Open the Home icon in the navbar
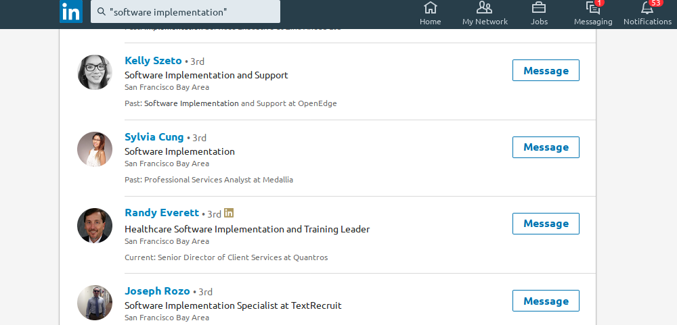 [x=431, y=7]
